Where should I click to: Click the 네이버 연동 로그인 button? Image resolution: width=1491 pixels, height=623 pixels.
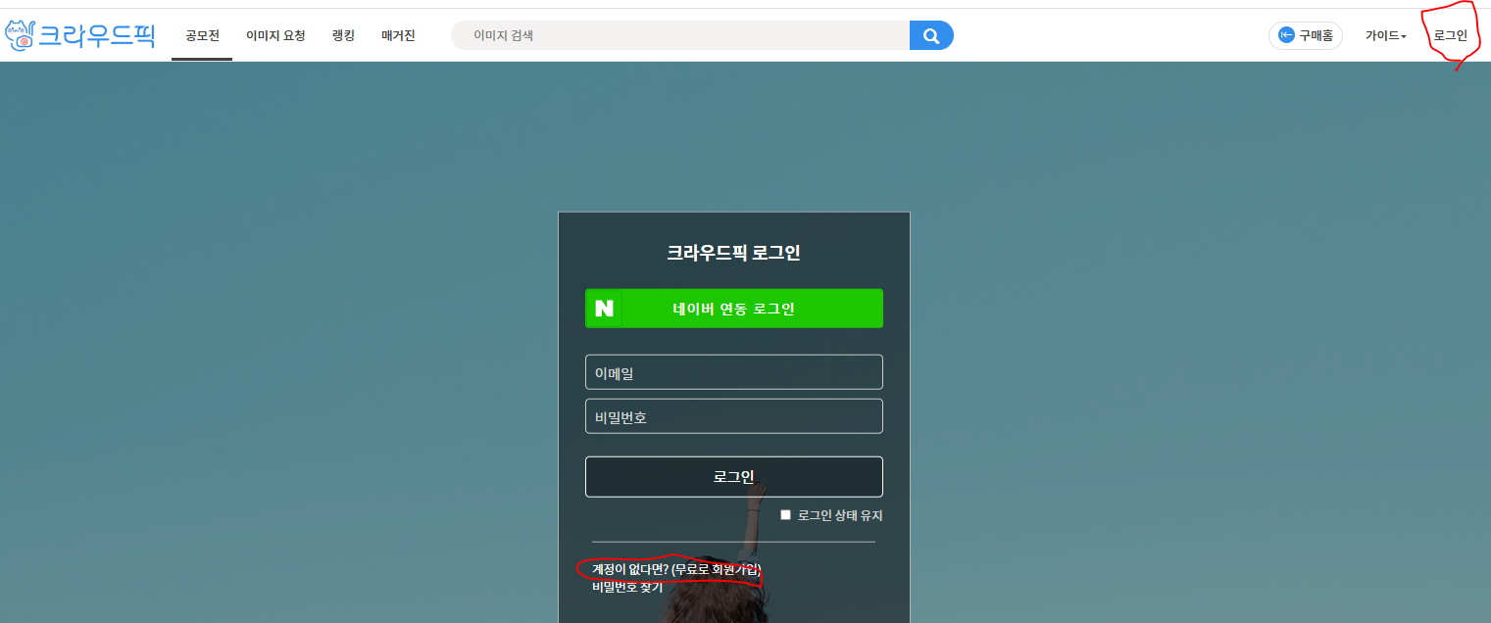pyautogui.click(x=734, y=309)
